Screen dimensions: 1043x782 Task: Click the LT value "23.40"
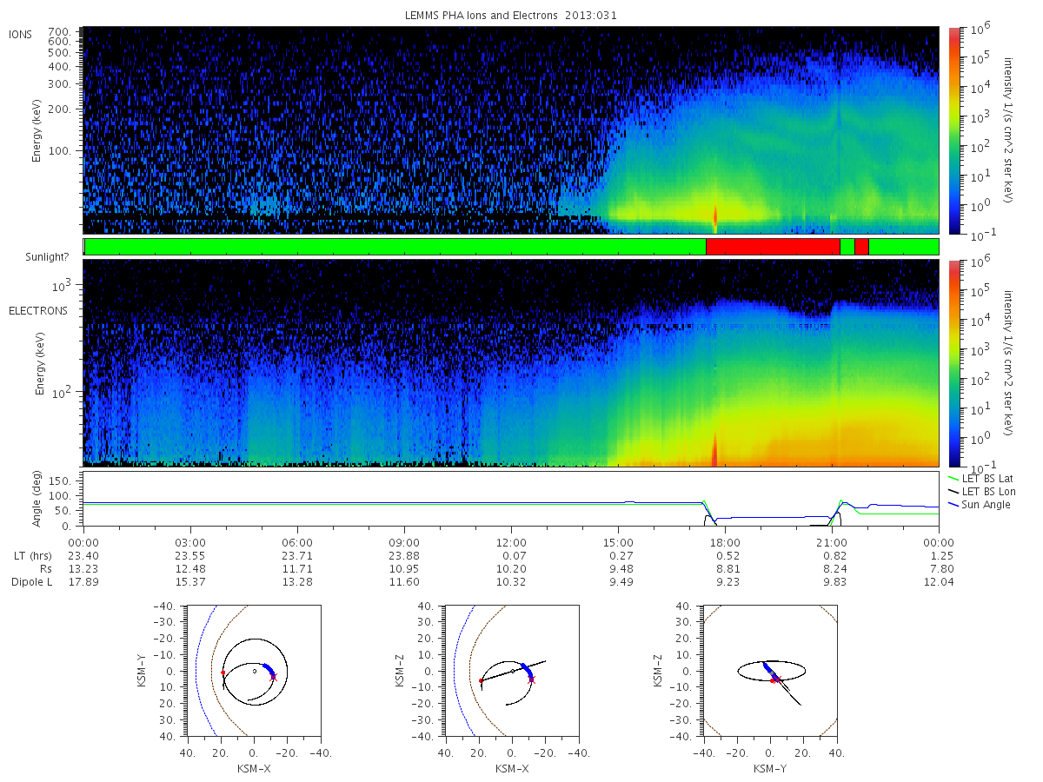83,555
